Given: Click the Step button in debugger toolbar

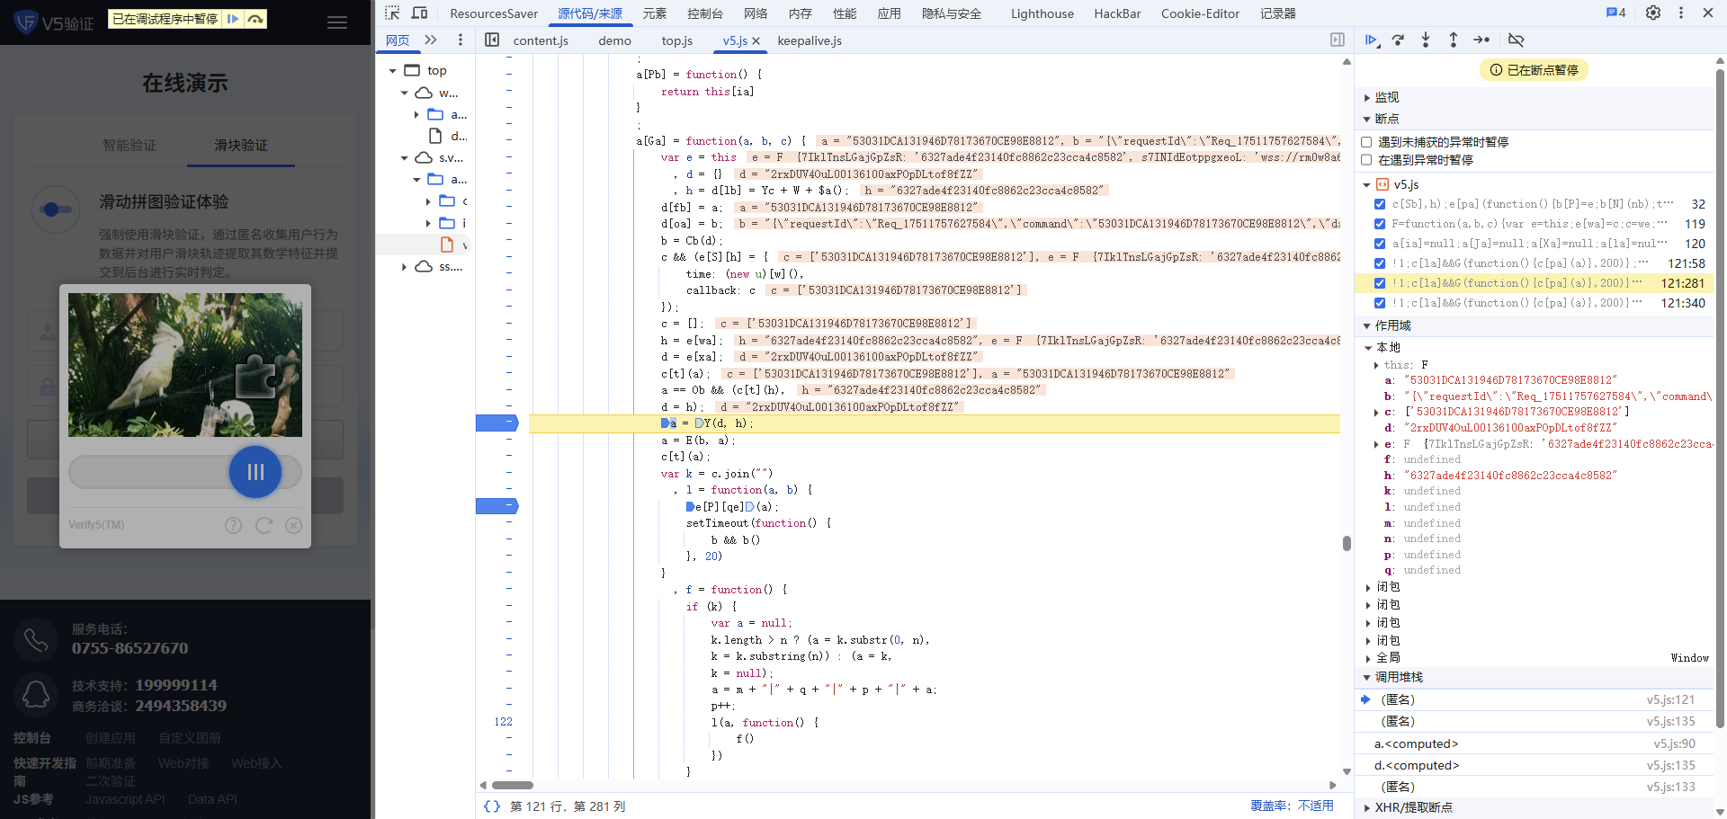Looking at the screenshot, I should point(1481,40).
